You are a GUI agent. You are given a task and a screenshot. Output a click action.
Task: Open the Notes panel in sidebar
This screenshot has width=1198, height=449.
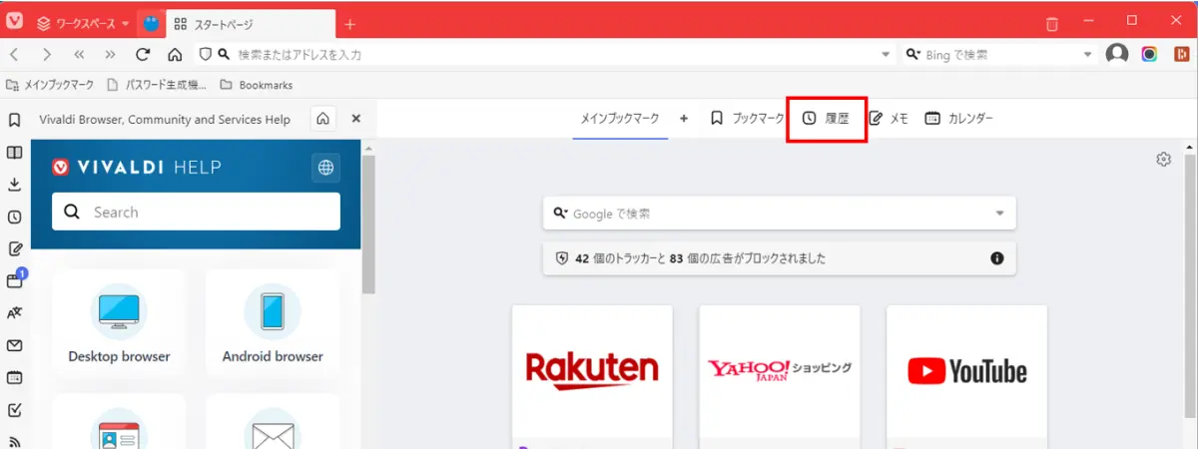[x=15, y=248]
